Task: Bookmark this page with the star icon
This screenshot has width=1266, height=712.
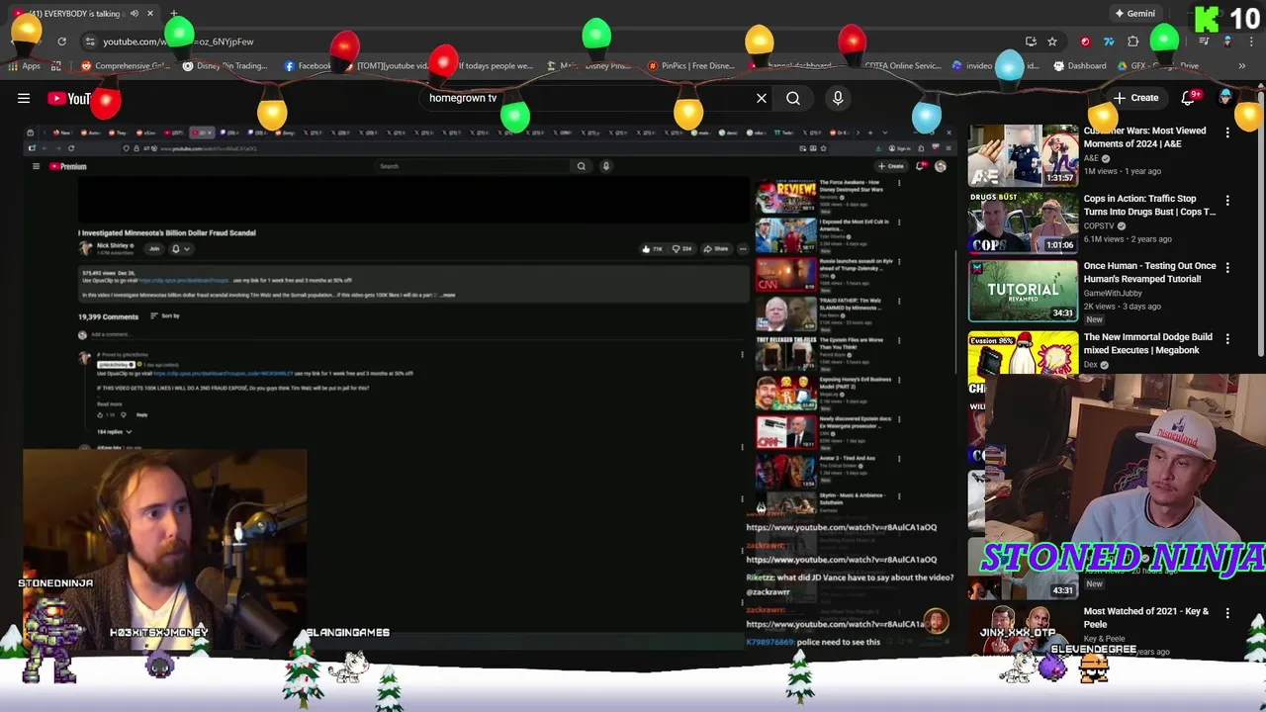Action: [x=1052, y=42]
